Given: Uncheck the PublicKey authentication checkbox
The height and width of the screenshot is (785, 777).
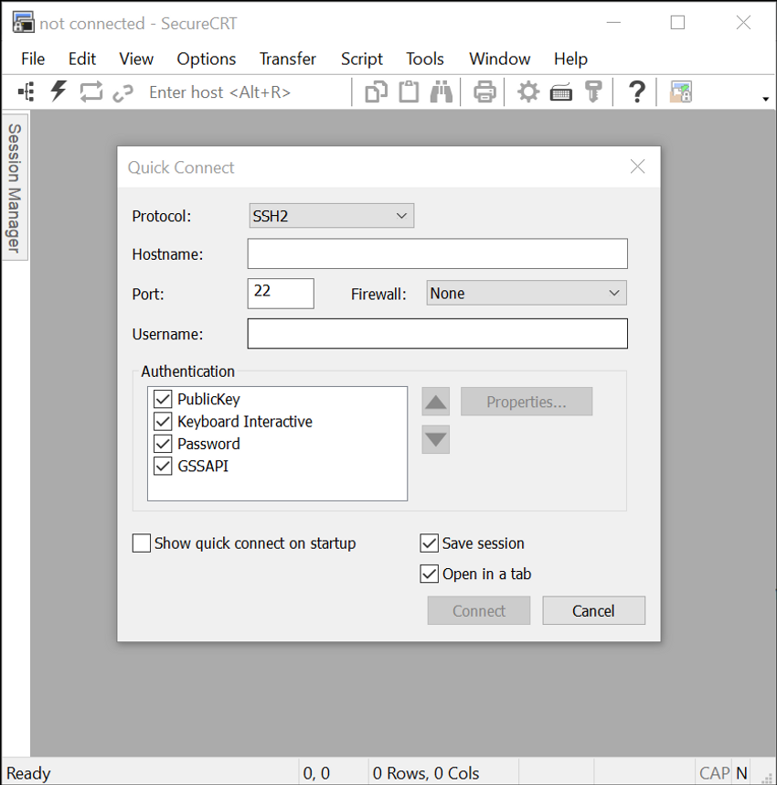Looking at the screenshot, I should [x=163, y=399].
